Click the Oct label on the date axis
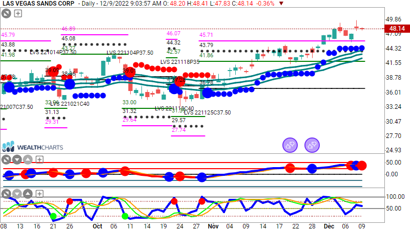Image resolution: width=410 pixels, height=230 pixels. [97, 226]
